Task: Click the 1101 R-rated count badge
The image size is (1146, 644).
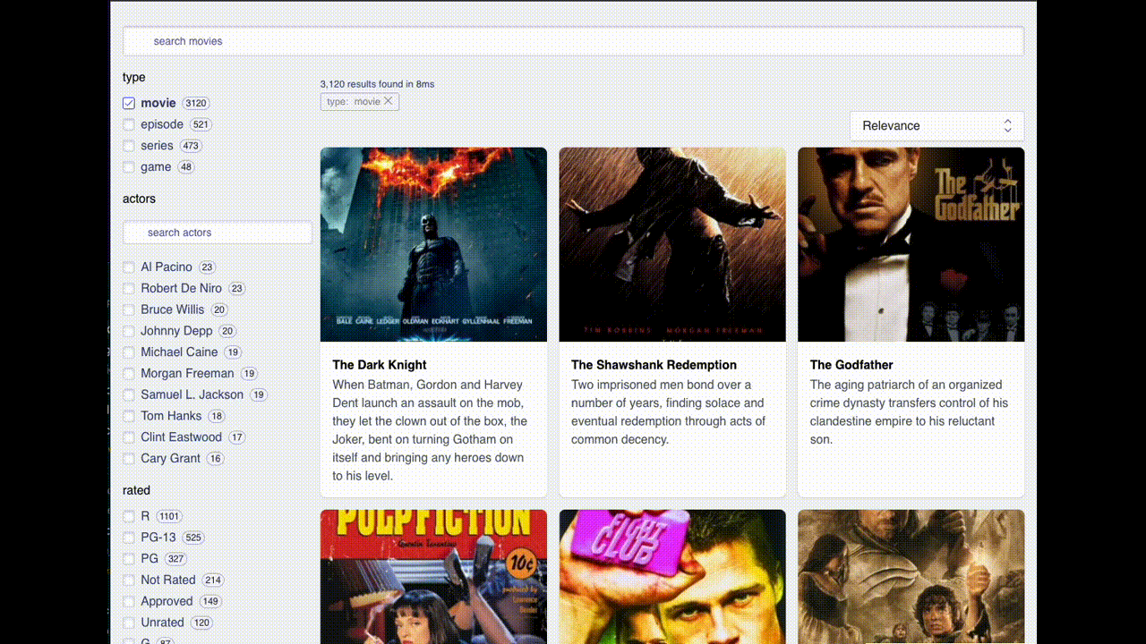Action: coord(169,516)
